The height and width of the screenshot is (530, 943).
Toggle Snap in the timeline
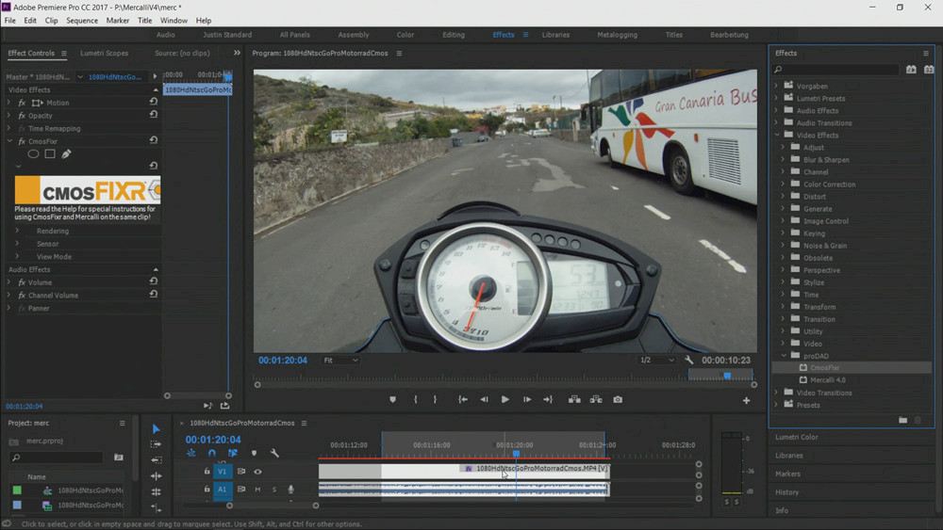click(x=211, y=453)
